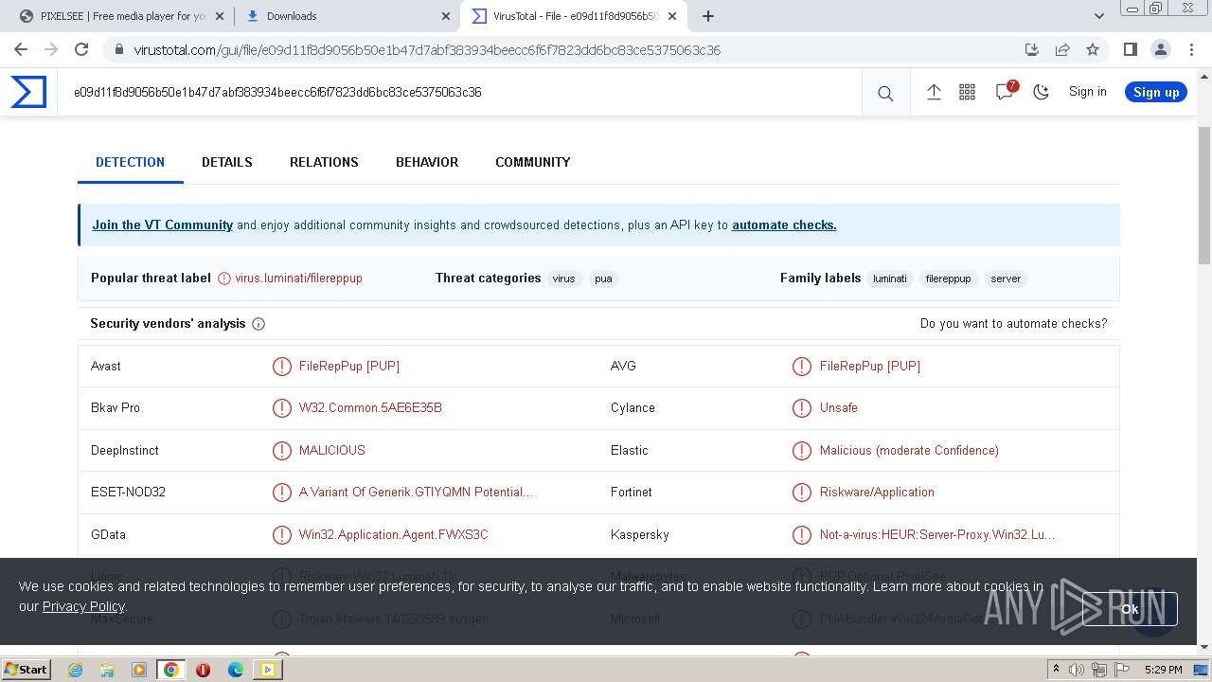Click Malicious (moderate Confidence) text

click(x=909, y=450)
